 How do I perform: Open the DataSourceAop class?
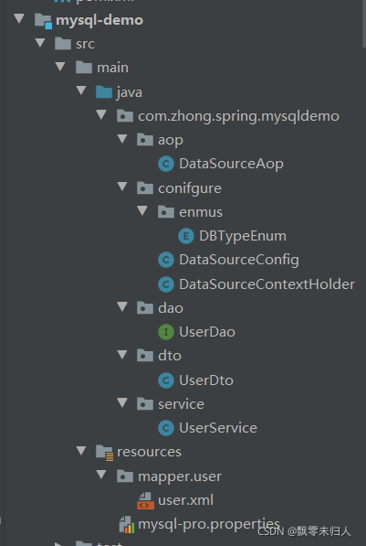point(231,164)
